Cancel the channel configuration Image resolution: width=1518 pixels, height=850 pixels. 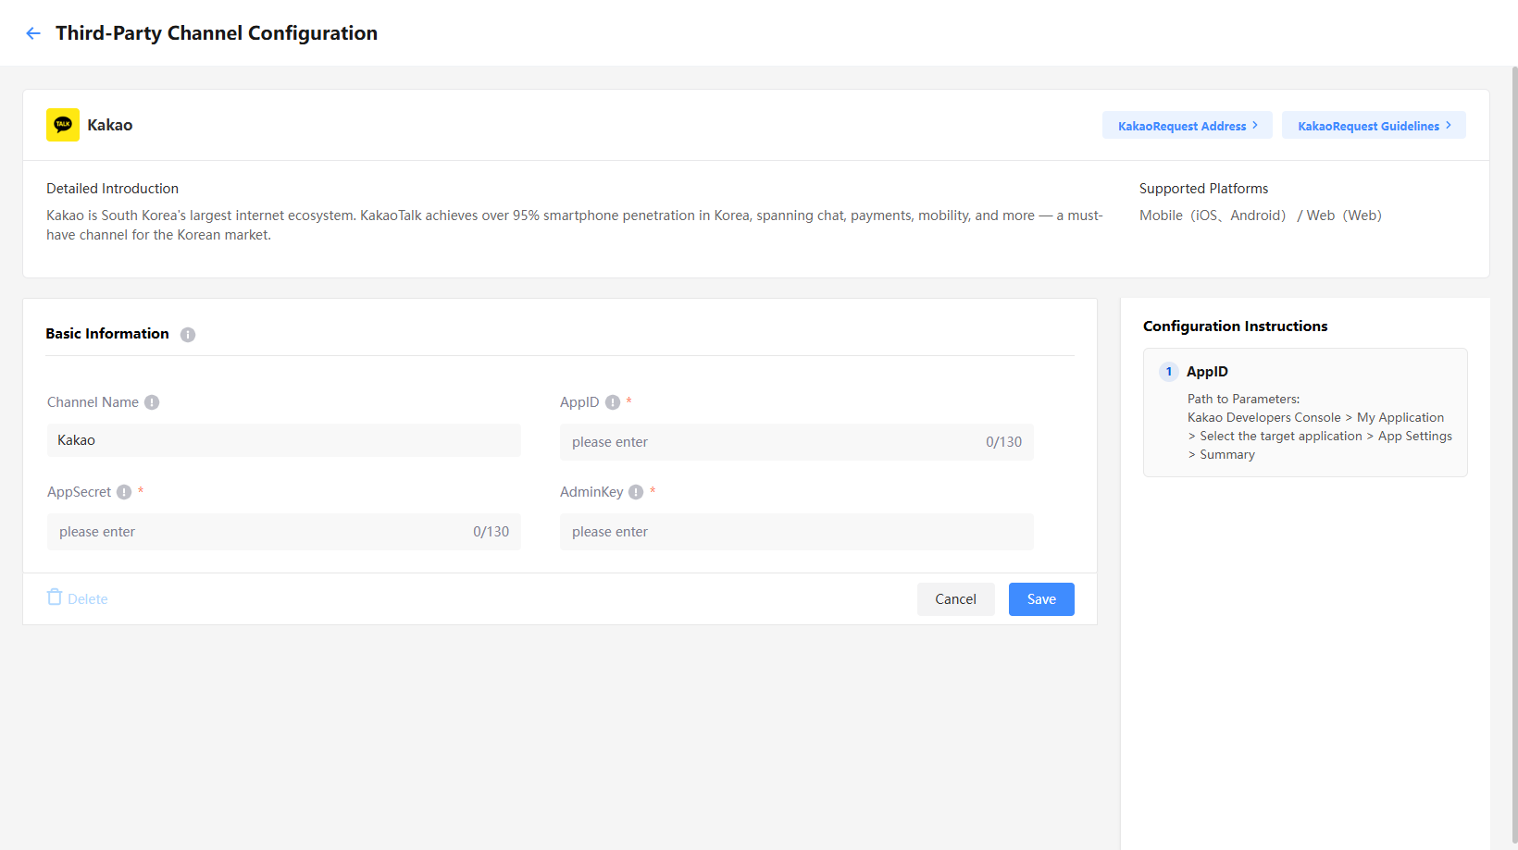coord(956,599)
